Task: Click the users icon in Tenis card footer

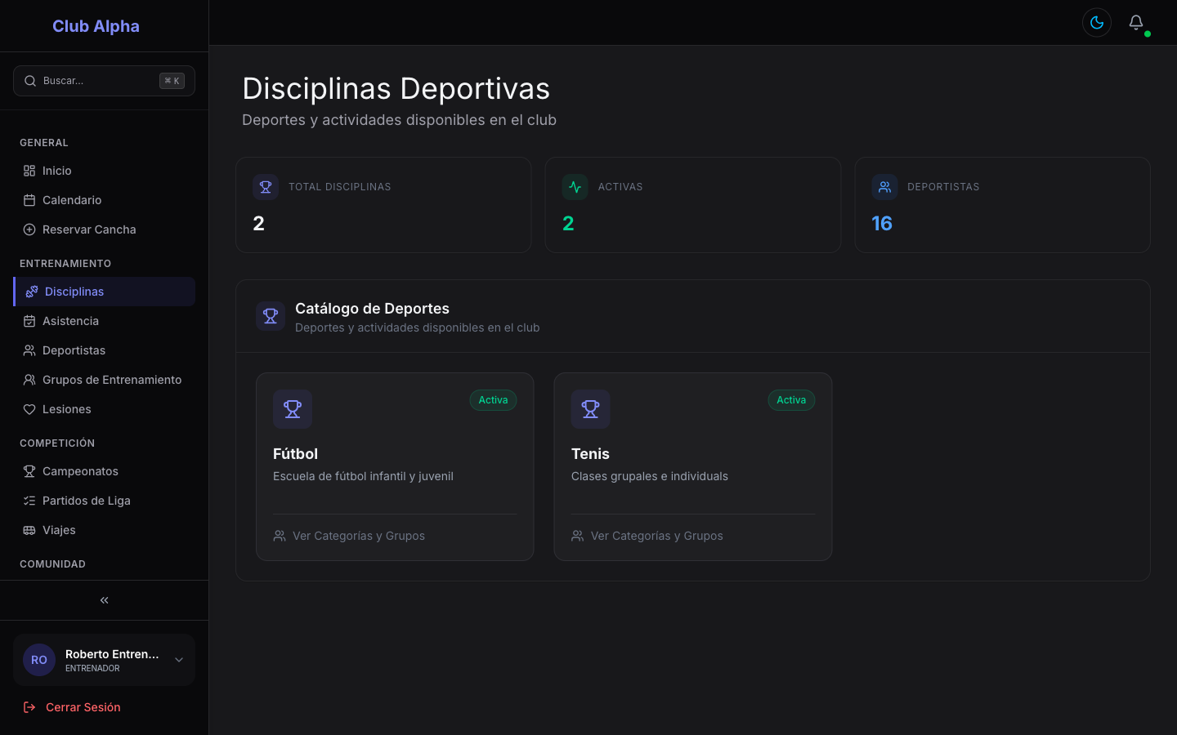Action: tap(578, 536)
